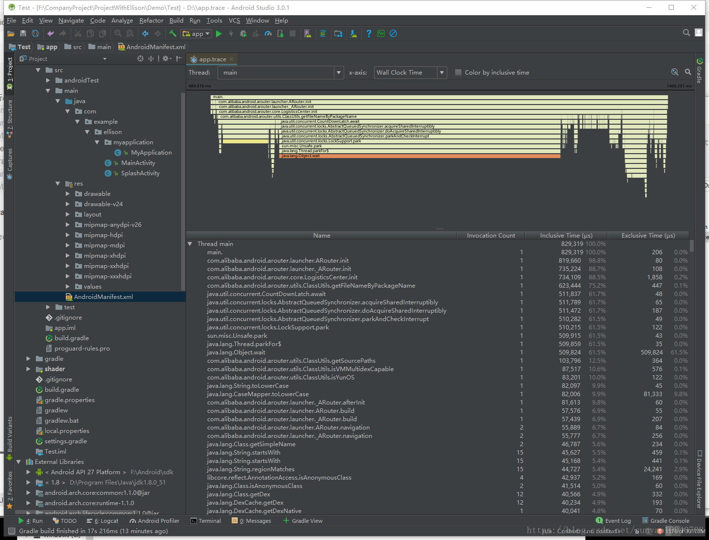
Task: Select MainActivity in the project tree
Action: (x=138, y=163)
